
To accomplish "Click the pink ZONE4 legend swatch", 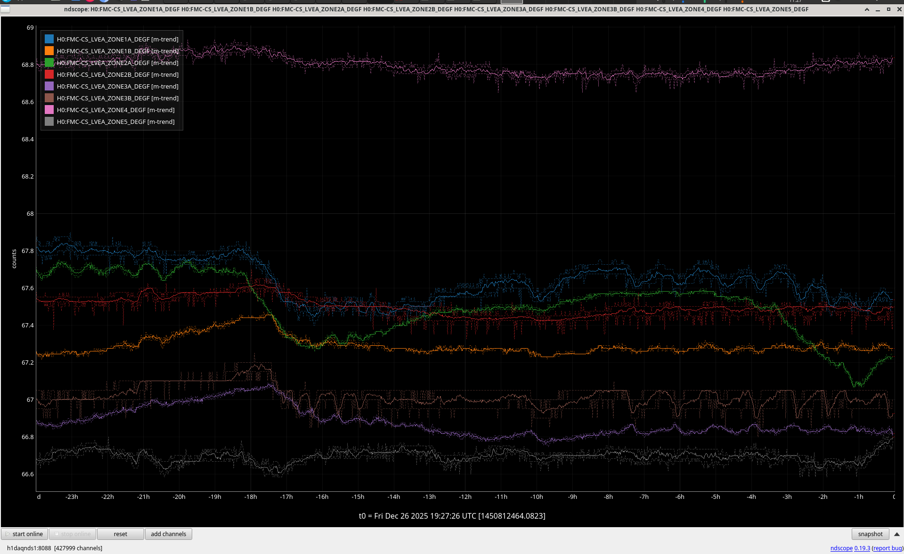I will pyautogui.click(x=49, y=110).
